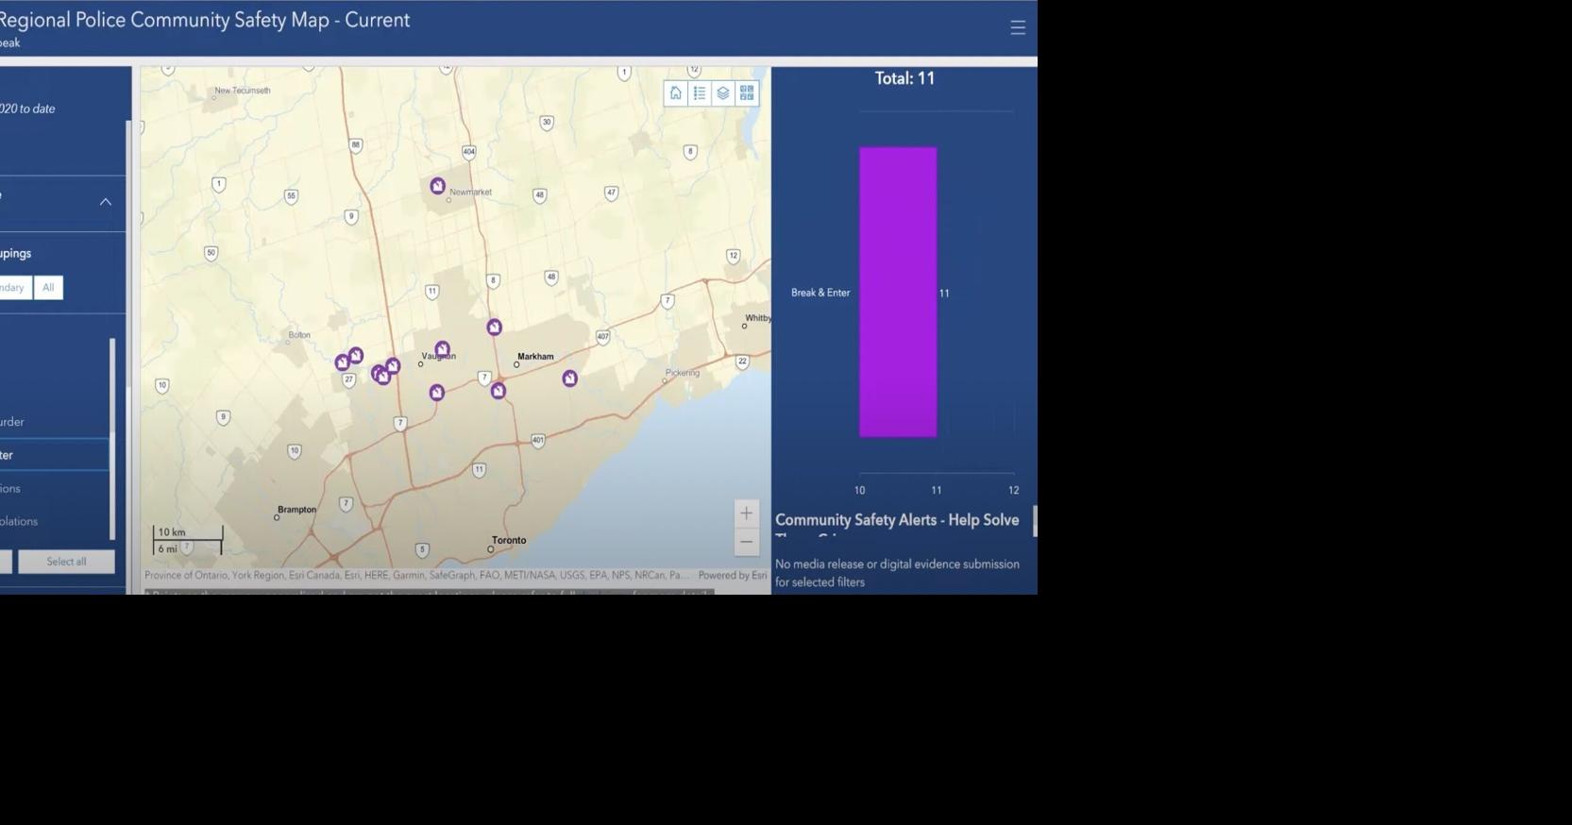
Task: Open the map legend list tool
Action: (x=700, y=93)
